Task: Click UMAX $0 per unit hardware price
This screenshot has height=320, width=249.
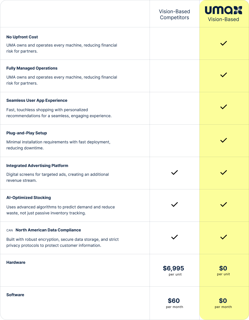Action: point(223,268)
